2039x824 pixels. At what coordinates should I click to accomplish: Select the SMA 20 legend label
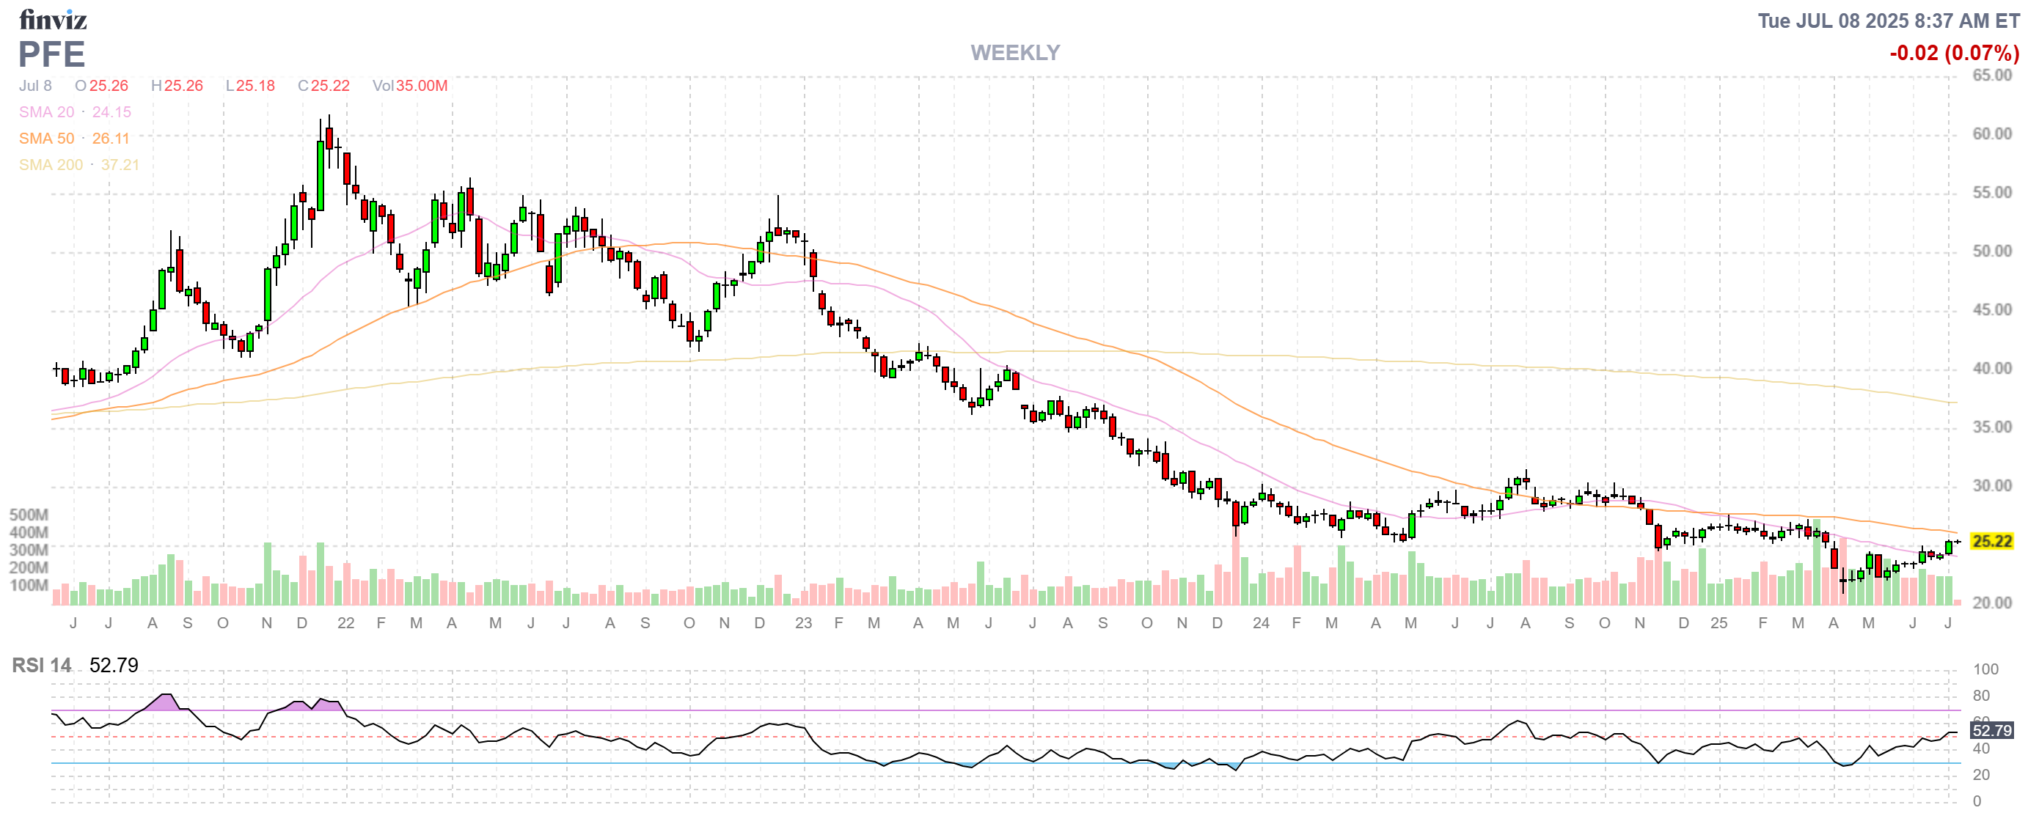tap(47, 112)
